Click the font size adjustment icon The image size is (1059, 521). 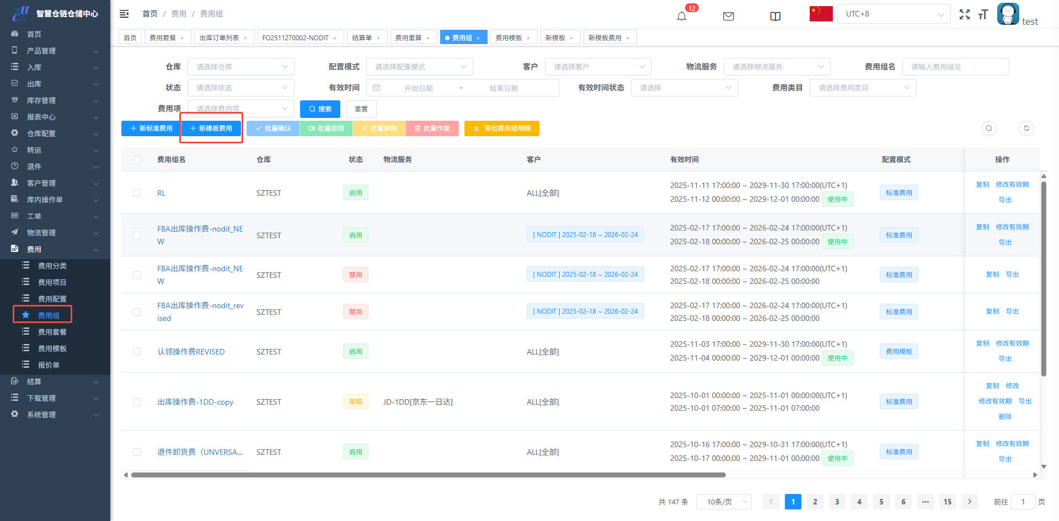click(x=983, y=14)
